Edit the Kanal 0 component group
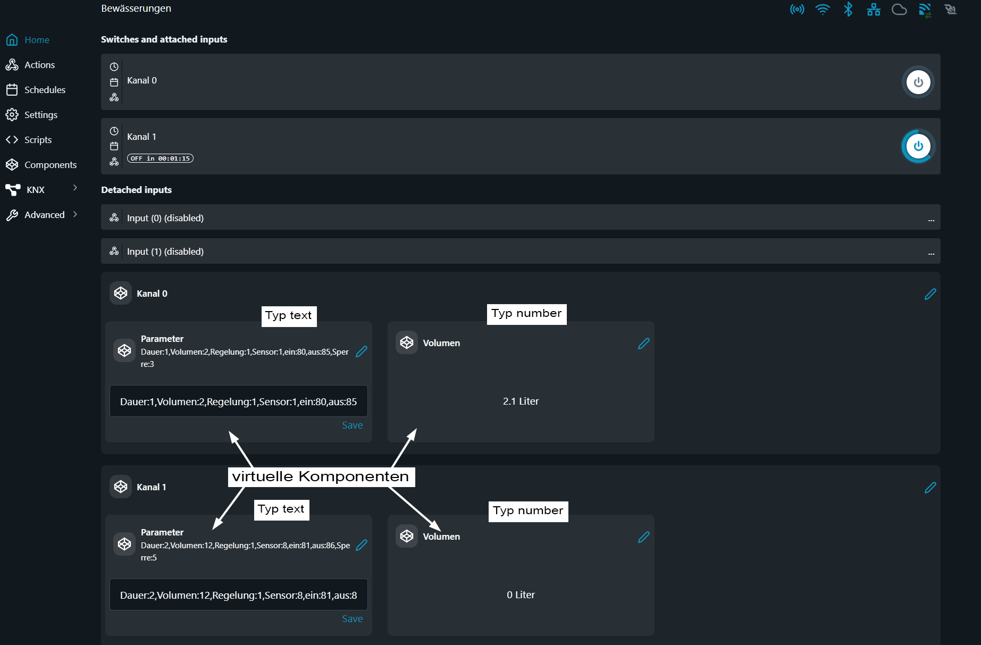This screenshot has width=981, height=645. [930, 294]
